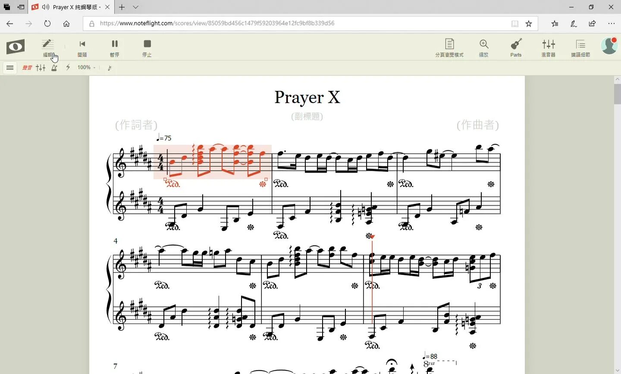Toggle the metronome icon
The height and width of the screenshot is (374, 621).
(54, 68)
